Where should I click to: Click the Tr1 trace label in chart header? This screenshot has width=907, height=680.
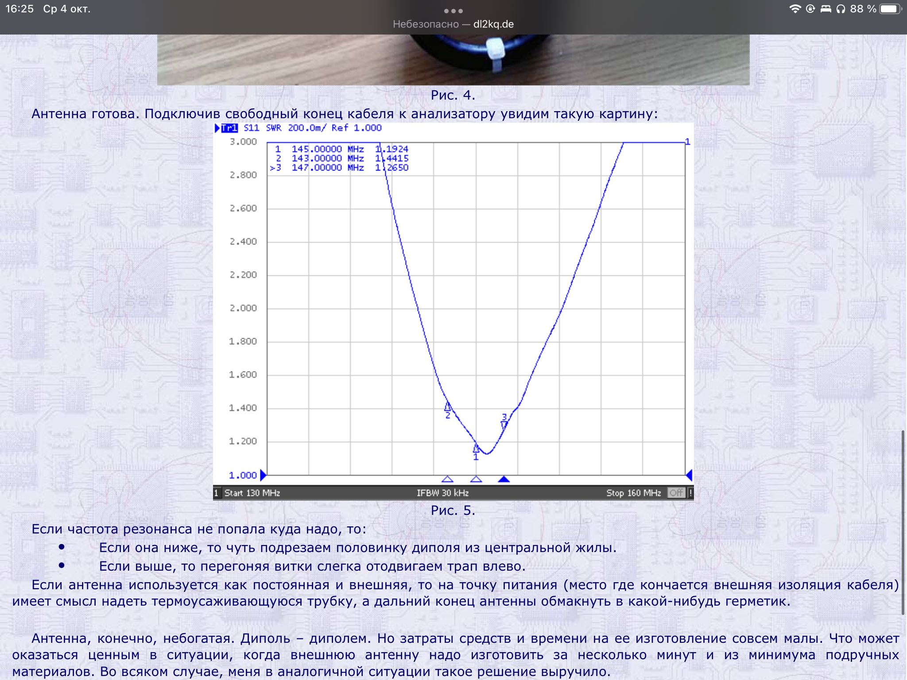coord(229,128)
